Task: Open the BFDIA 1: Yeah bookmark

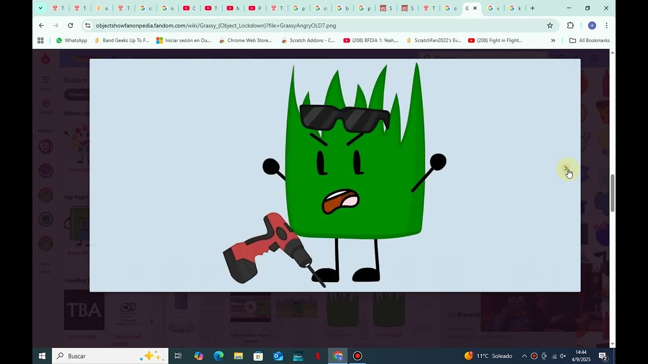Action: click(371, 40)
